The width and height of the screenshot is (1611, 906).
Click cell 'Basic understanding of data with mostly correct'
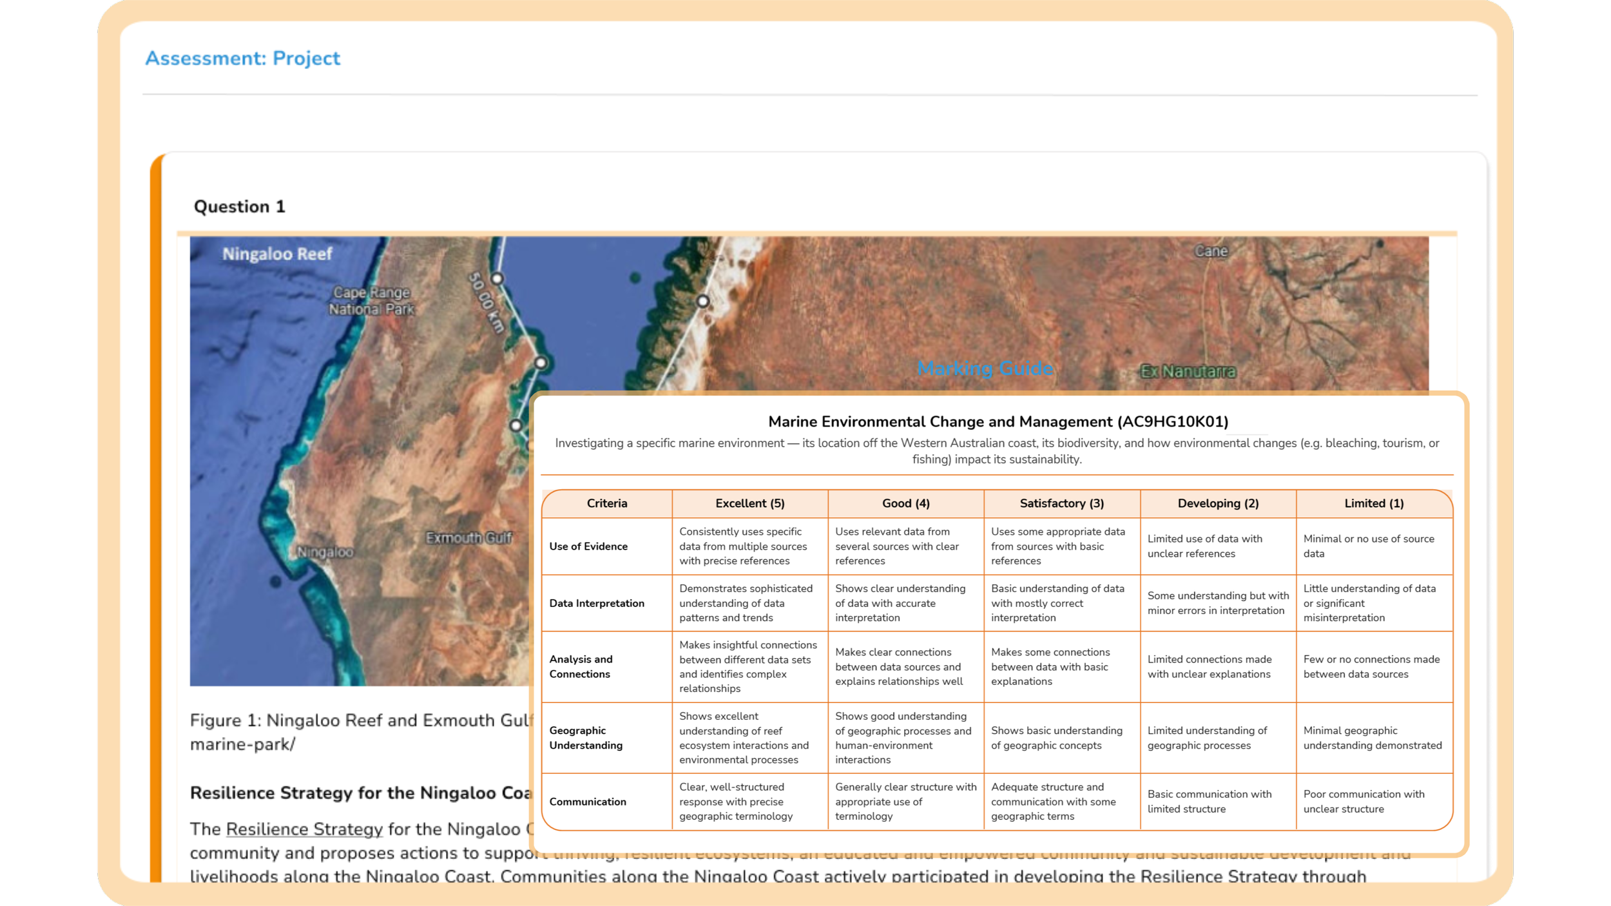tap(1062, 603)
